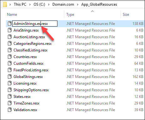The width and height of the screenshot is (145, 120).
Task: Sort files by Size column header
Action: 126,15
